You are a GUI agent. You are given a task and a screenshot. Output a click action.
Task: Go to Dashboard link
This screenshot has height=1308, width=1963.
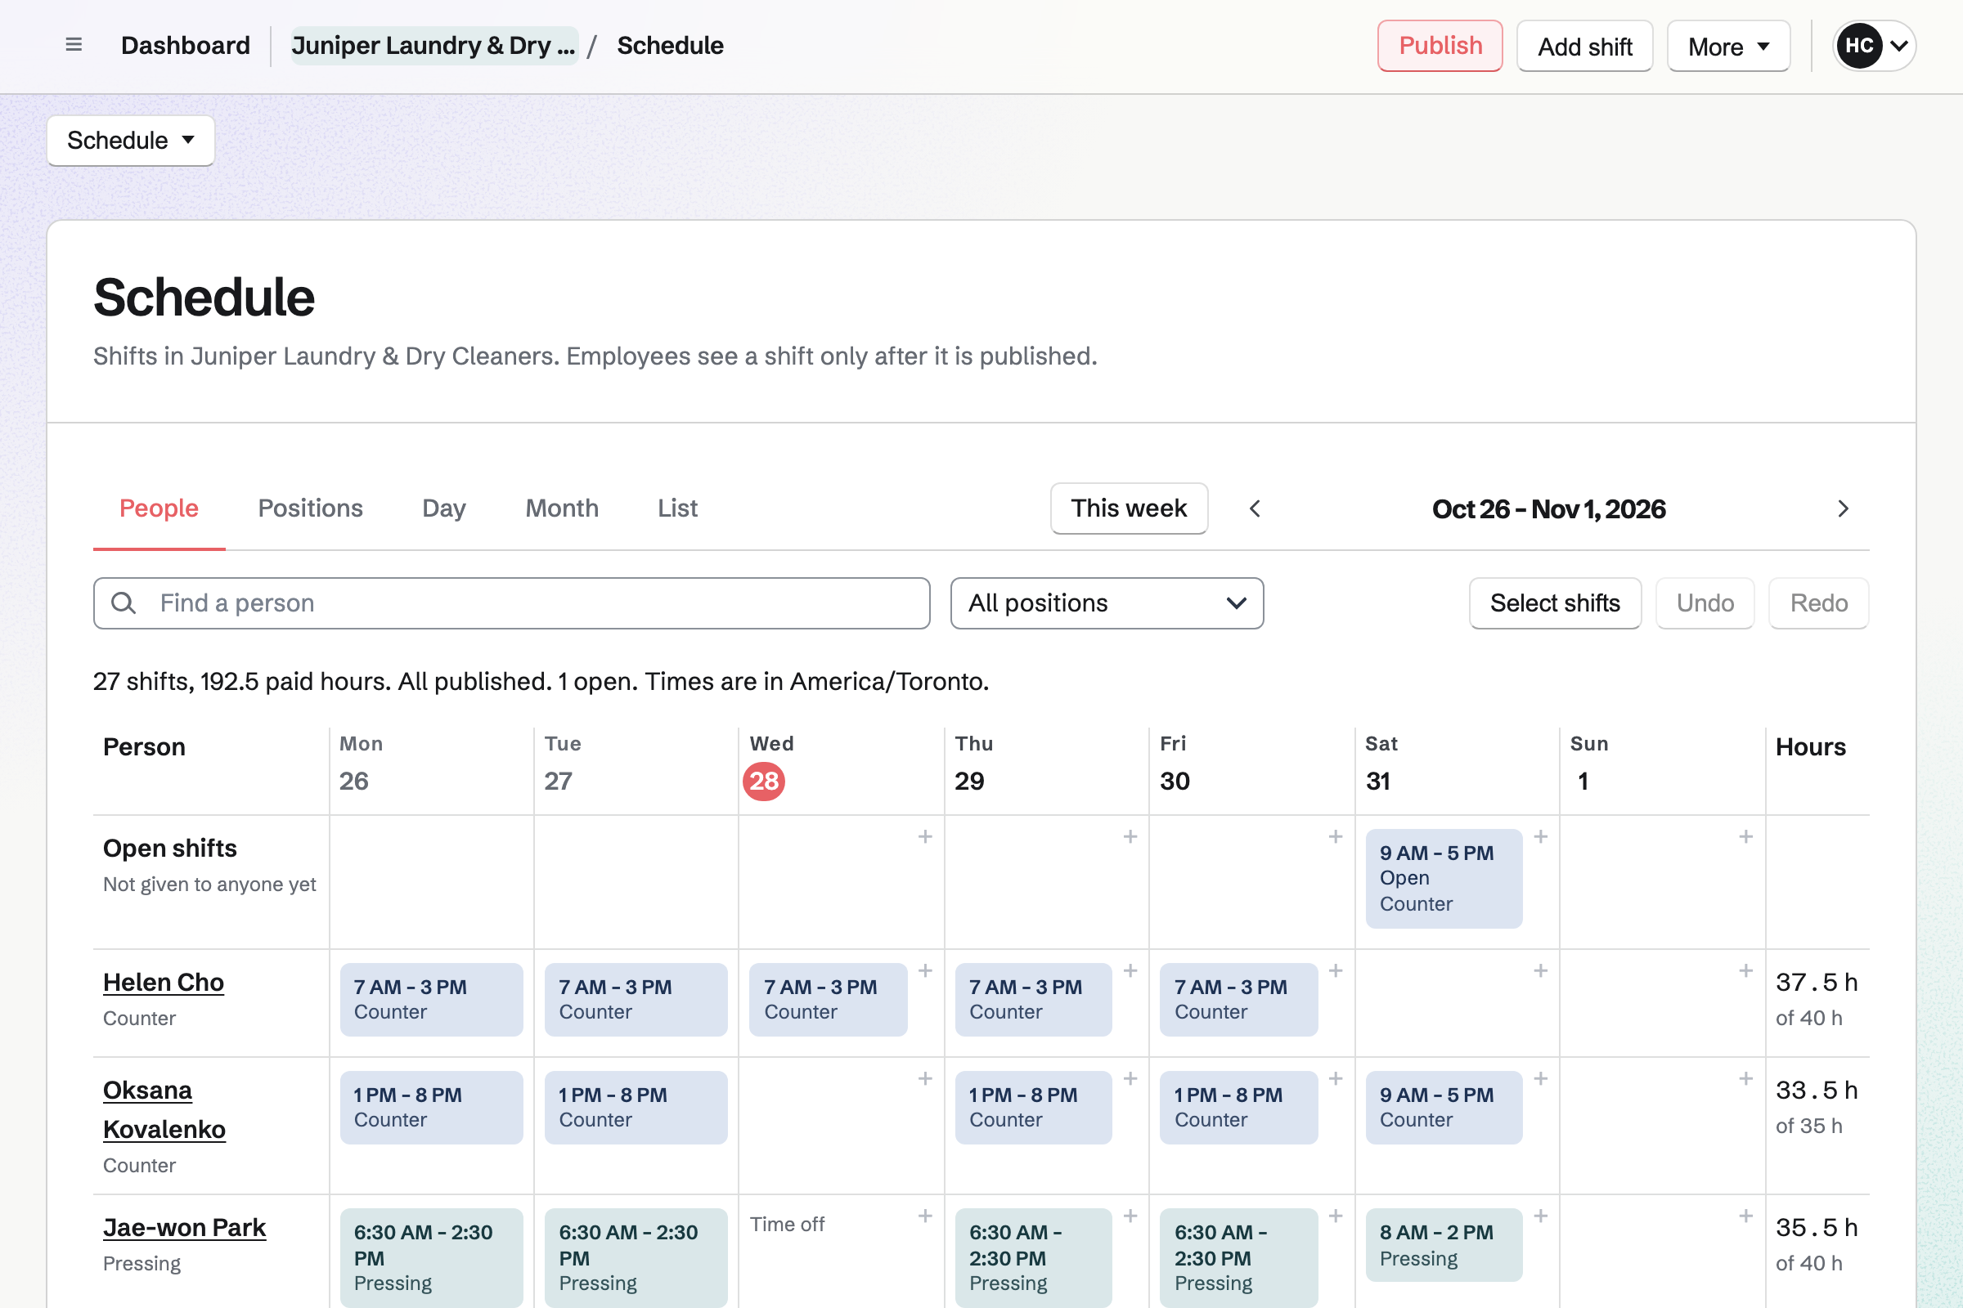(186, 45)
